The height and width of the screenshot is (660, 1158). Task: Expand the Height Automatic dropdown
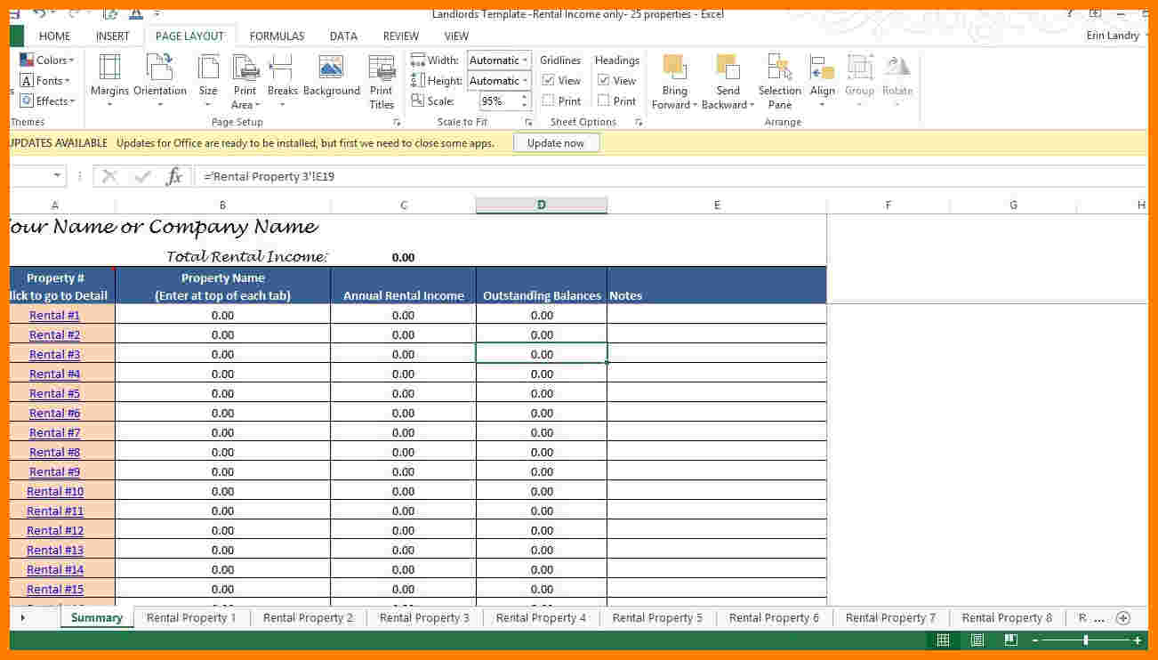(x=525, y=81)
